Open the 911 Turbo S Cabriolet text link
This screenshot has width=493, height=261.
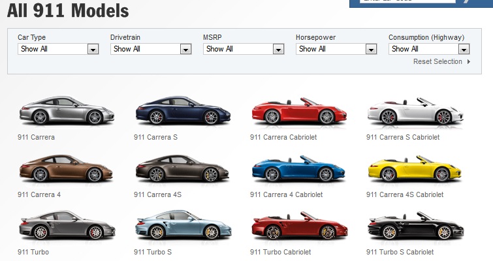400,252
